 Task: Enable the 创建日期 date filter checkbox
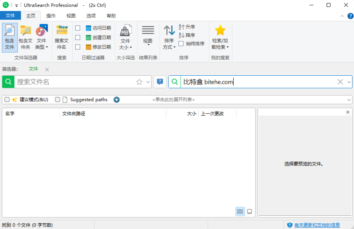tap(78, 38)
